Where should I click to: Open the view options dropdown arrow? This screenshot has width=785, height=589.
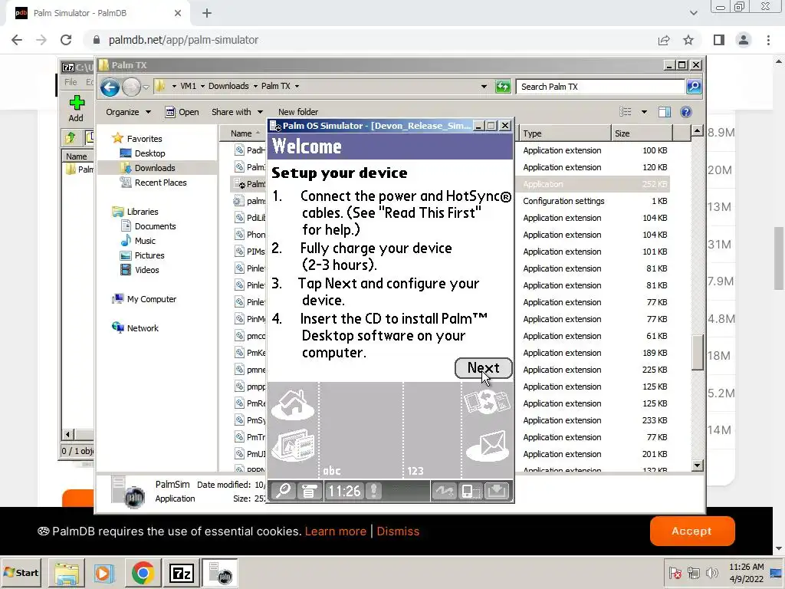pyautogui.click(x=644, y=112)
